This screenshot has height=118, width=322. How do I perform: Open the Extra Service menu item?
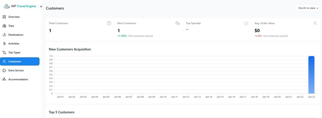click(x=20, y=71)
